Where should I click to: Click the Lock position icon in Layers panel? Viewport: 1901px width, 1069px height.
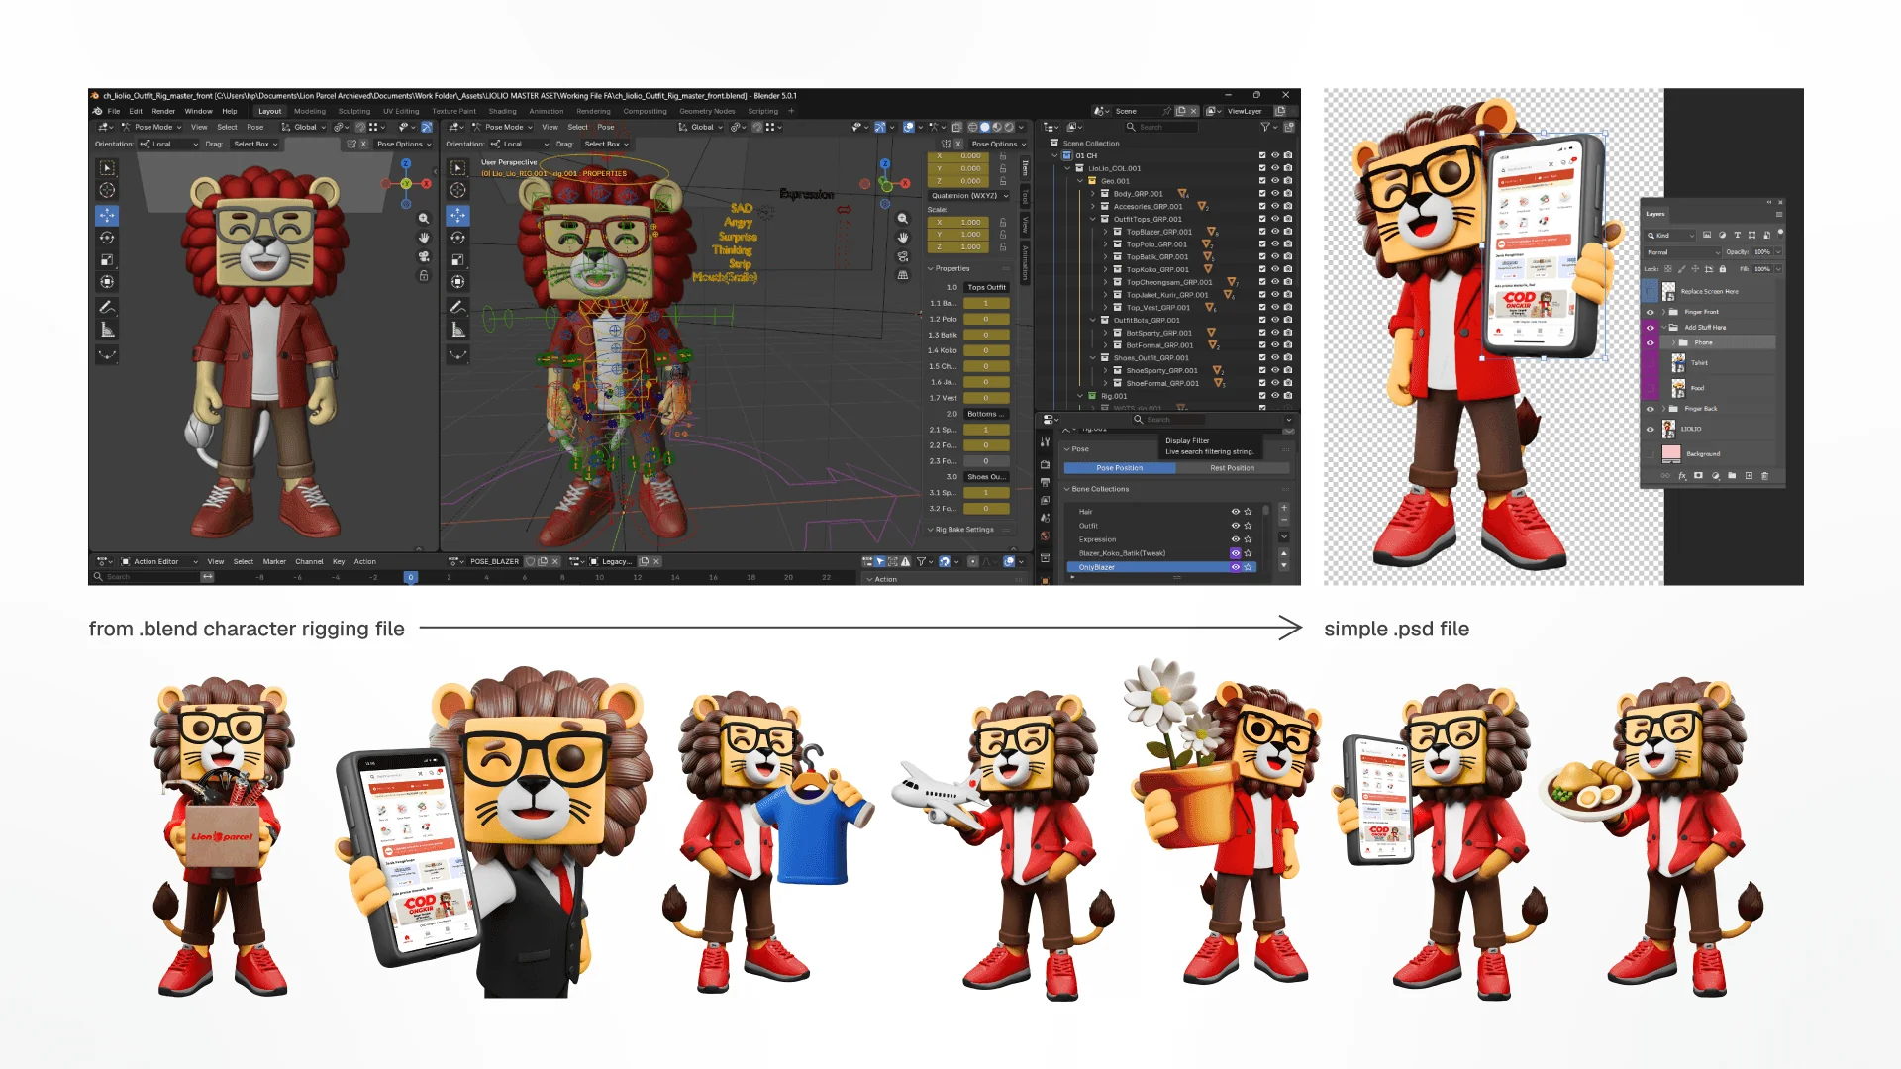pos(1695,269)
